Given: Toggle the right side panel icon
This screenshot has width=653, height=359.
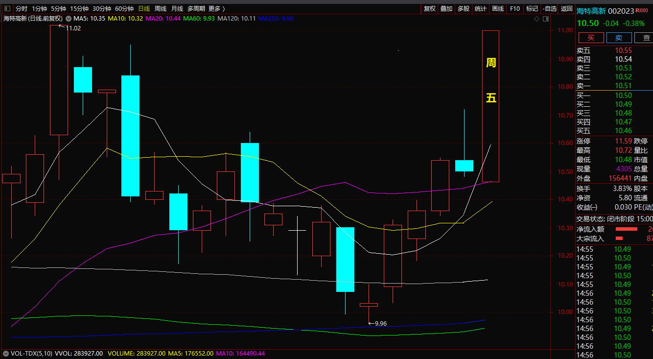Looking at the screenshot, I should (546, 19).
